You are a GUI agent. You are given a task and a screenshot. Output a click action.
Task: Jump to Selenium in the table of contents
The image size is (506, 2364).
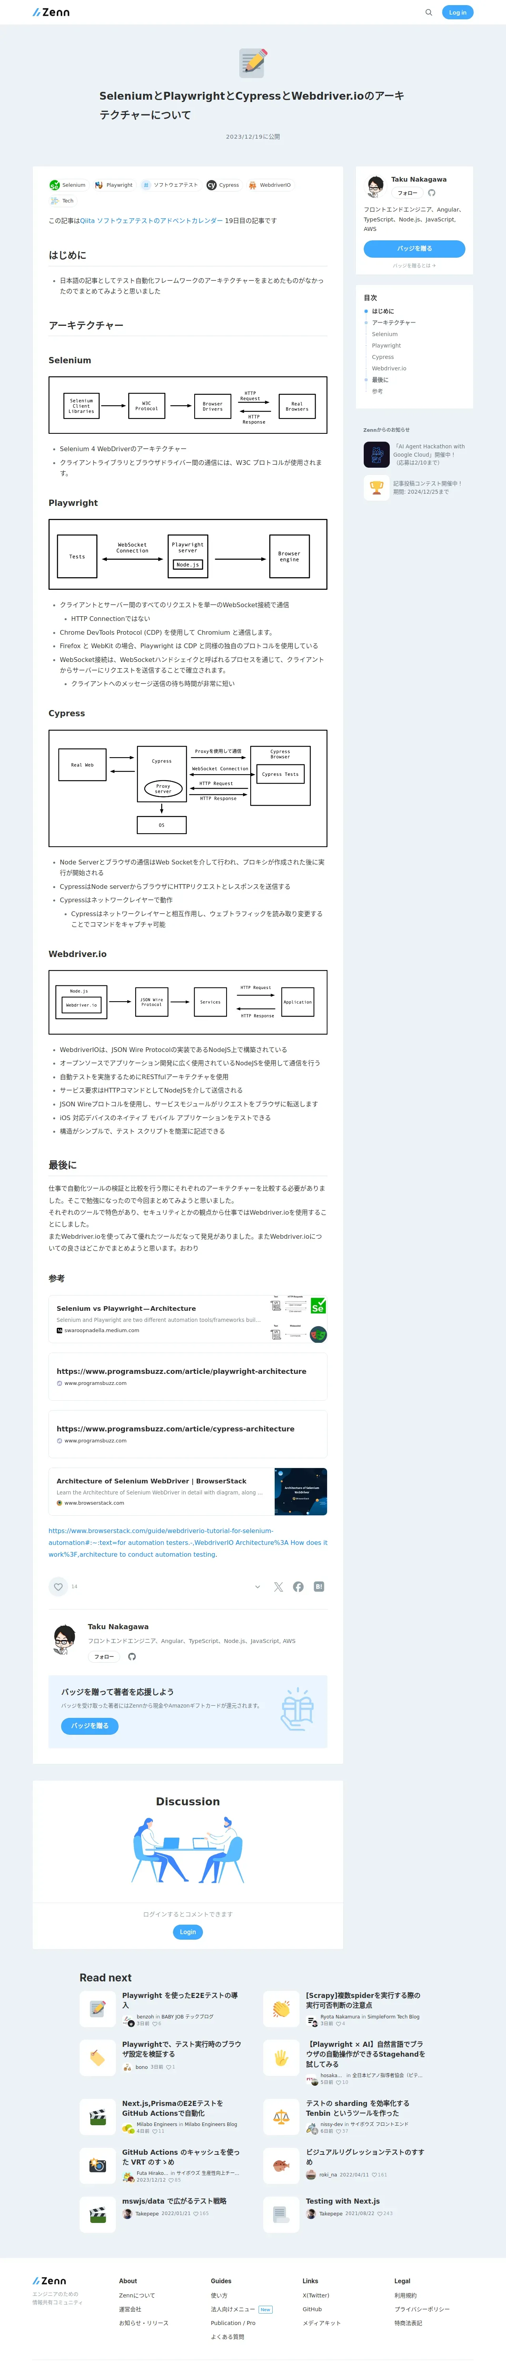385,334
